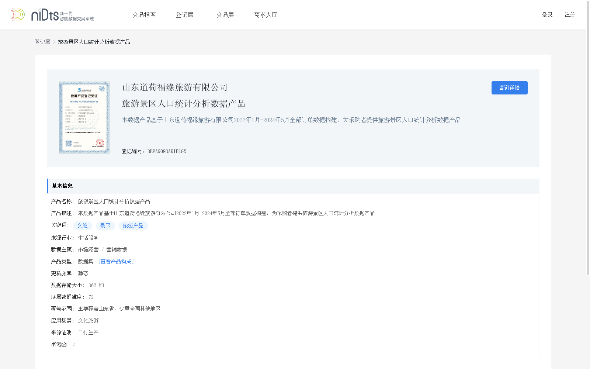This screenshot has height=369, width=590.
Task: Open the 交易指南 menu
Action: click(x=144, y=15)
